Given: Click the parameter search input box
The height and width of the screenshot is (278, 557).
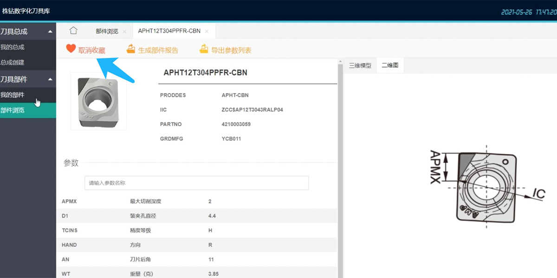Looking at the screenshot, I should [196, 183].
